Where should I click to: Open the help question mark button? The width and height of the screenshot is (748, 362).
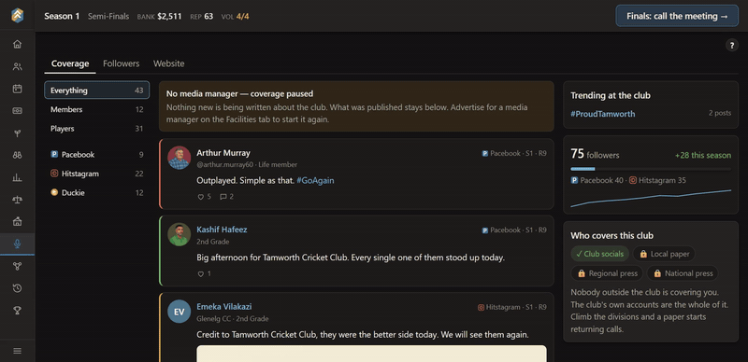(731, 45)
